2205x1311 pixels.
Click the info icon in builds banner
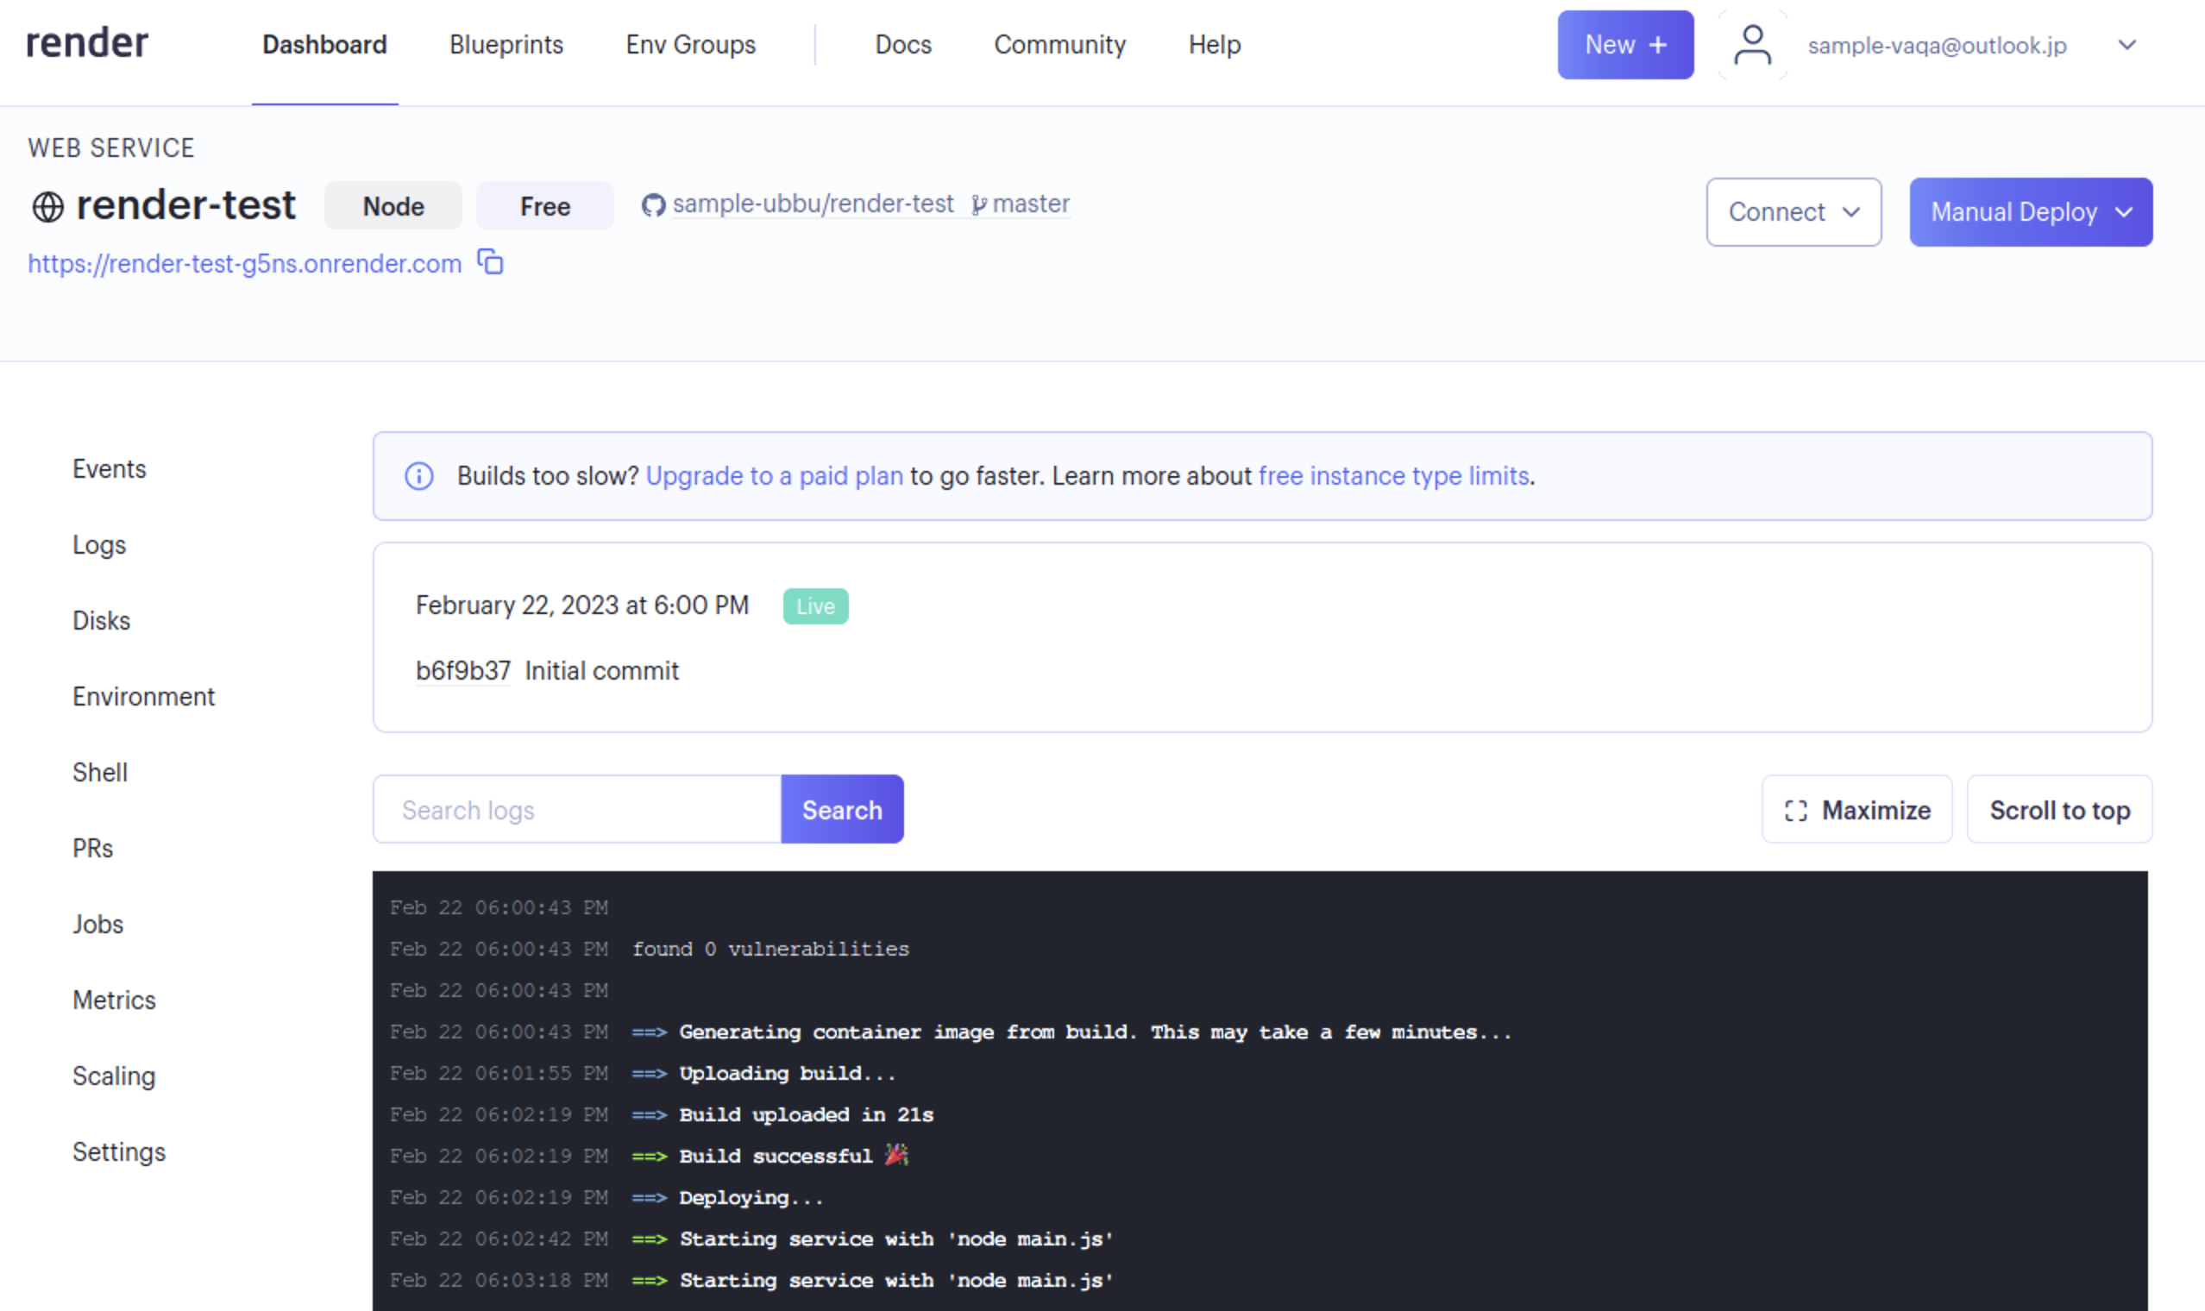click(418, 476)
